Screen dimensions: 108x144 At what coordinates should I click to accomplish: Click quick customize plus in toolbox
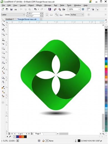(x=3, y=102)
